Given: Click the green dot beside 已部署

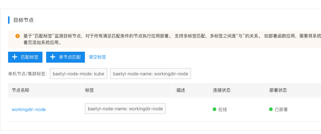Looking at the screenshot, I should pyautogui.click(x=271, y=109).
